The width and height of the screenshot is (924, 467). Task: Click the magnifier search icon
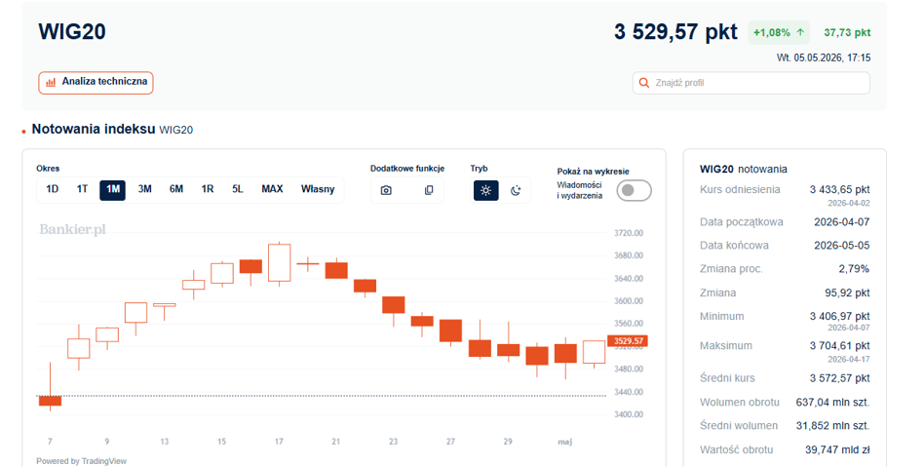(644, 83)
